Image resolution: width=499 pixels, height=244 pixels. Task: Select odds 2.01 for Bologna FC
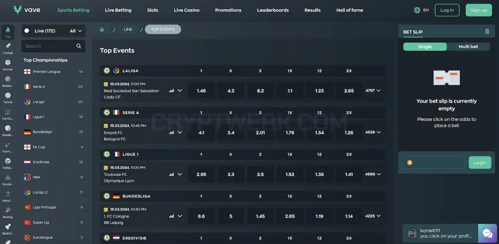click(260, 132)
